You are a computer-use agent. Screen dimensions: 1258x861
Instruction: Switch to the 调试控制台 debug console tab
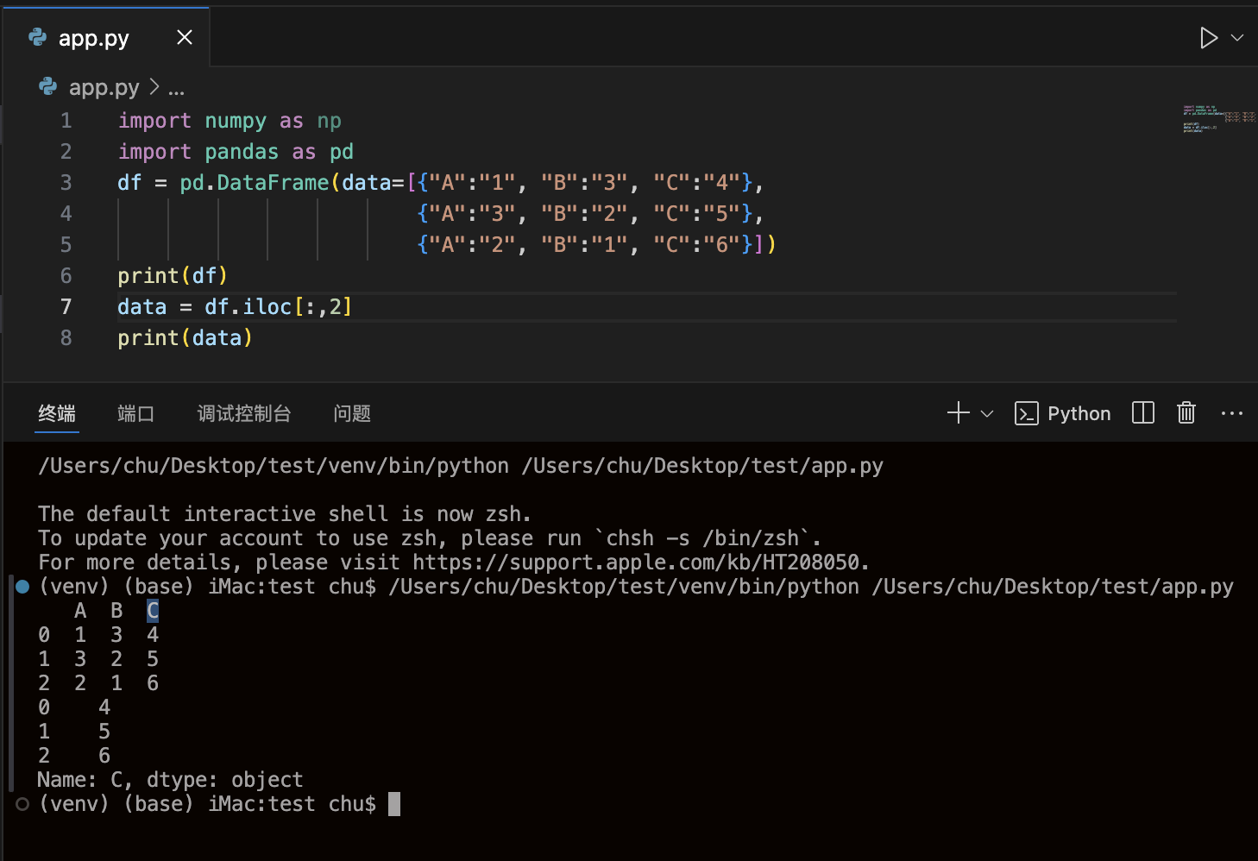[244, 414]
